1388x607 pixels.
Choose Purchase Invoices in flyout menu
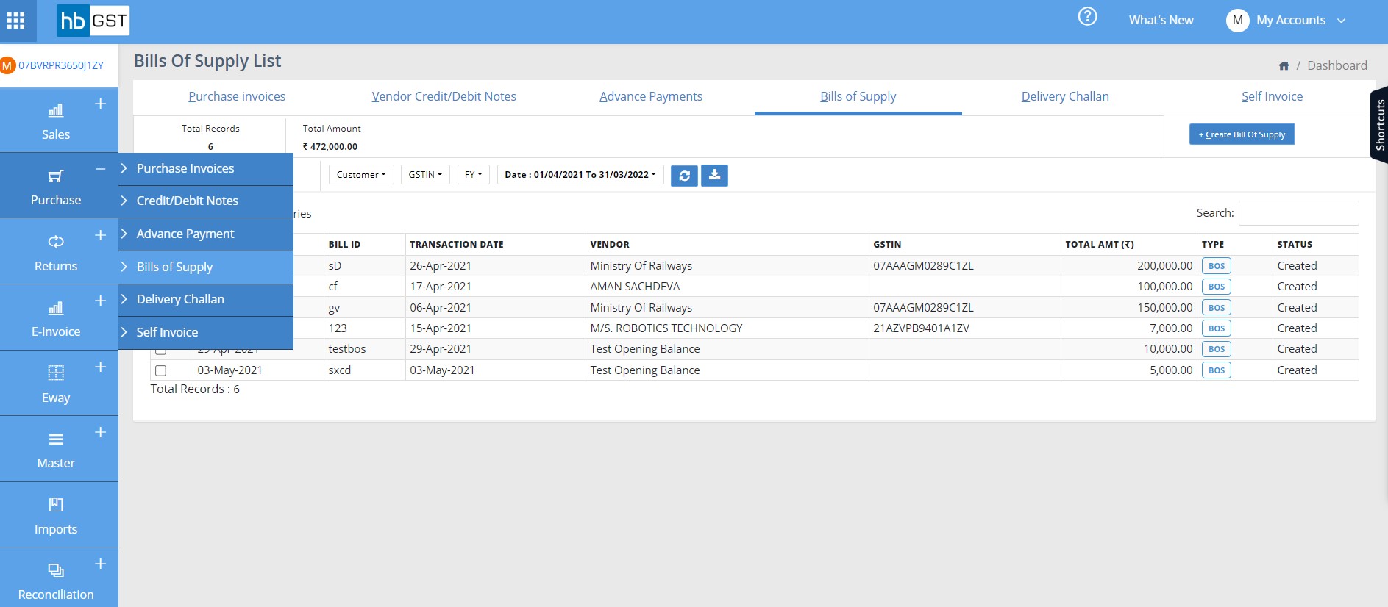point(206,169)
